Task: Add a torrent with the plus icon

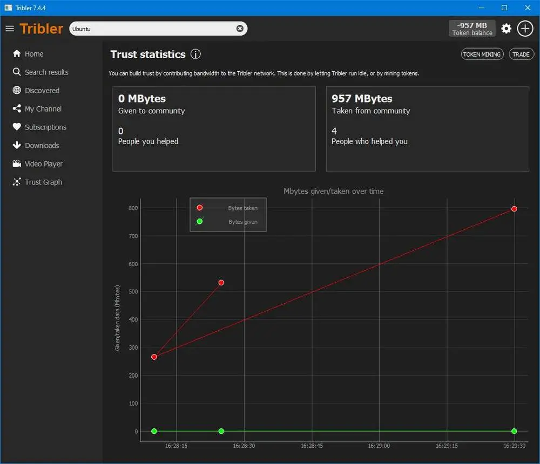Action: coord(525,29)
